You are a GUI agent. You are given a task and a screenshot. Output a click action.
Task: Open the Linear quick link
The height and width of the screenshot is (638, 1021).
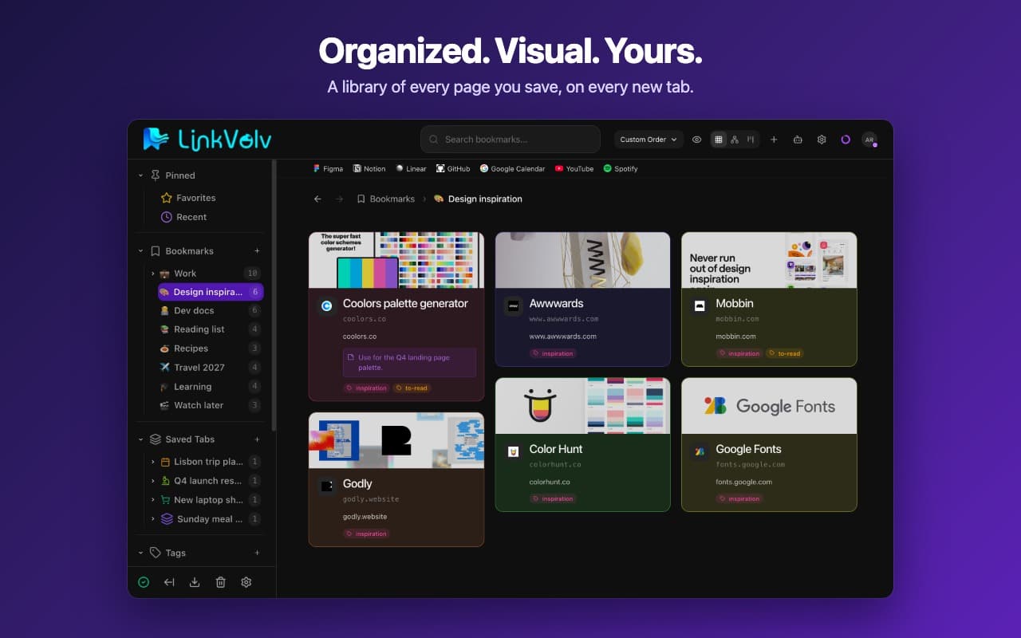(x=411, y=169)
